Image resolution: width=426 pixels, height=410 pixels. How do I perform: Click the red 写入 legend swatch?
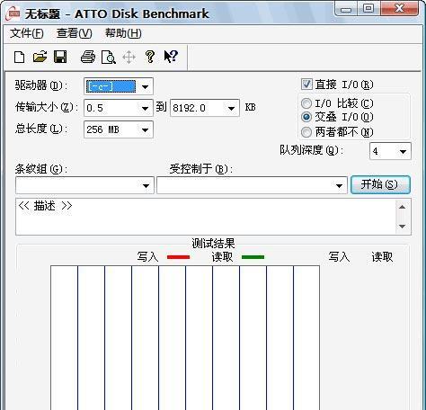[x=178, y=257]
